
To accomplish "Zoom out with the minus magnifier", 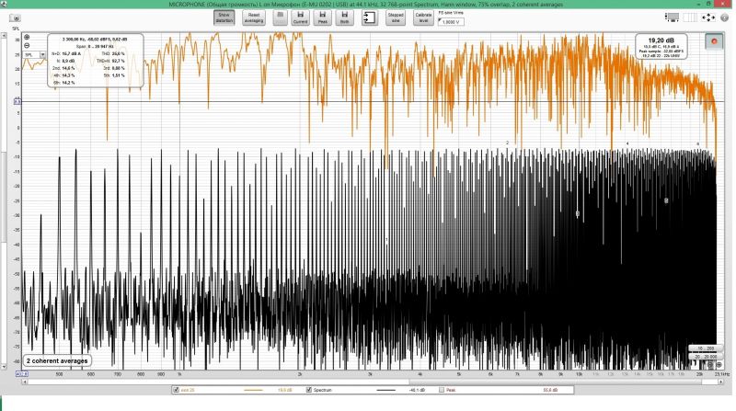I will 27,47.
